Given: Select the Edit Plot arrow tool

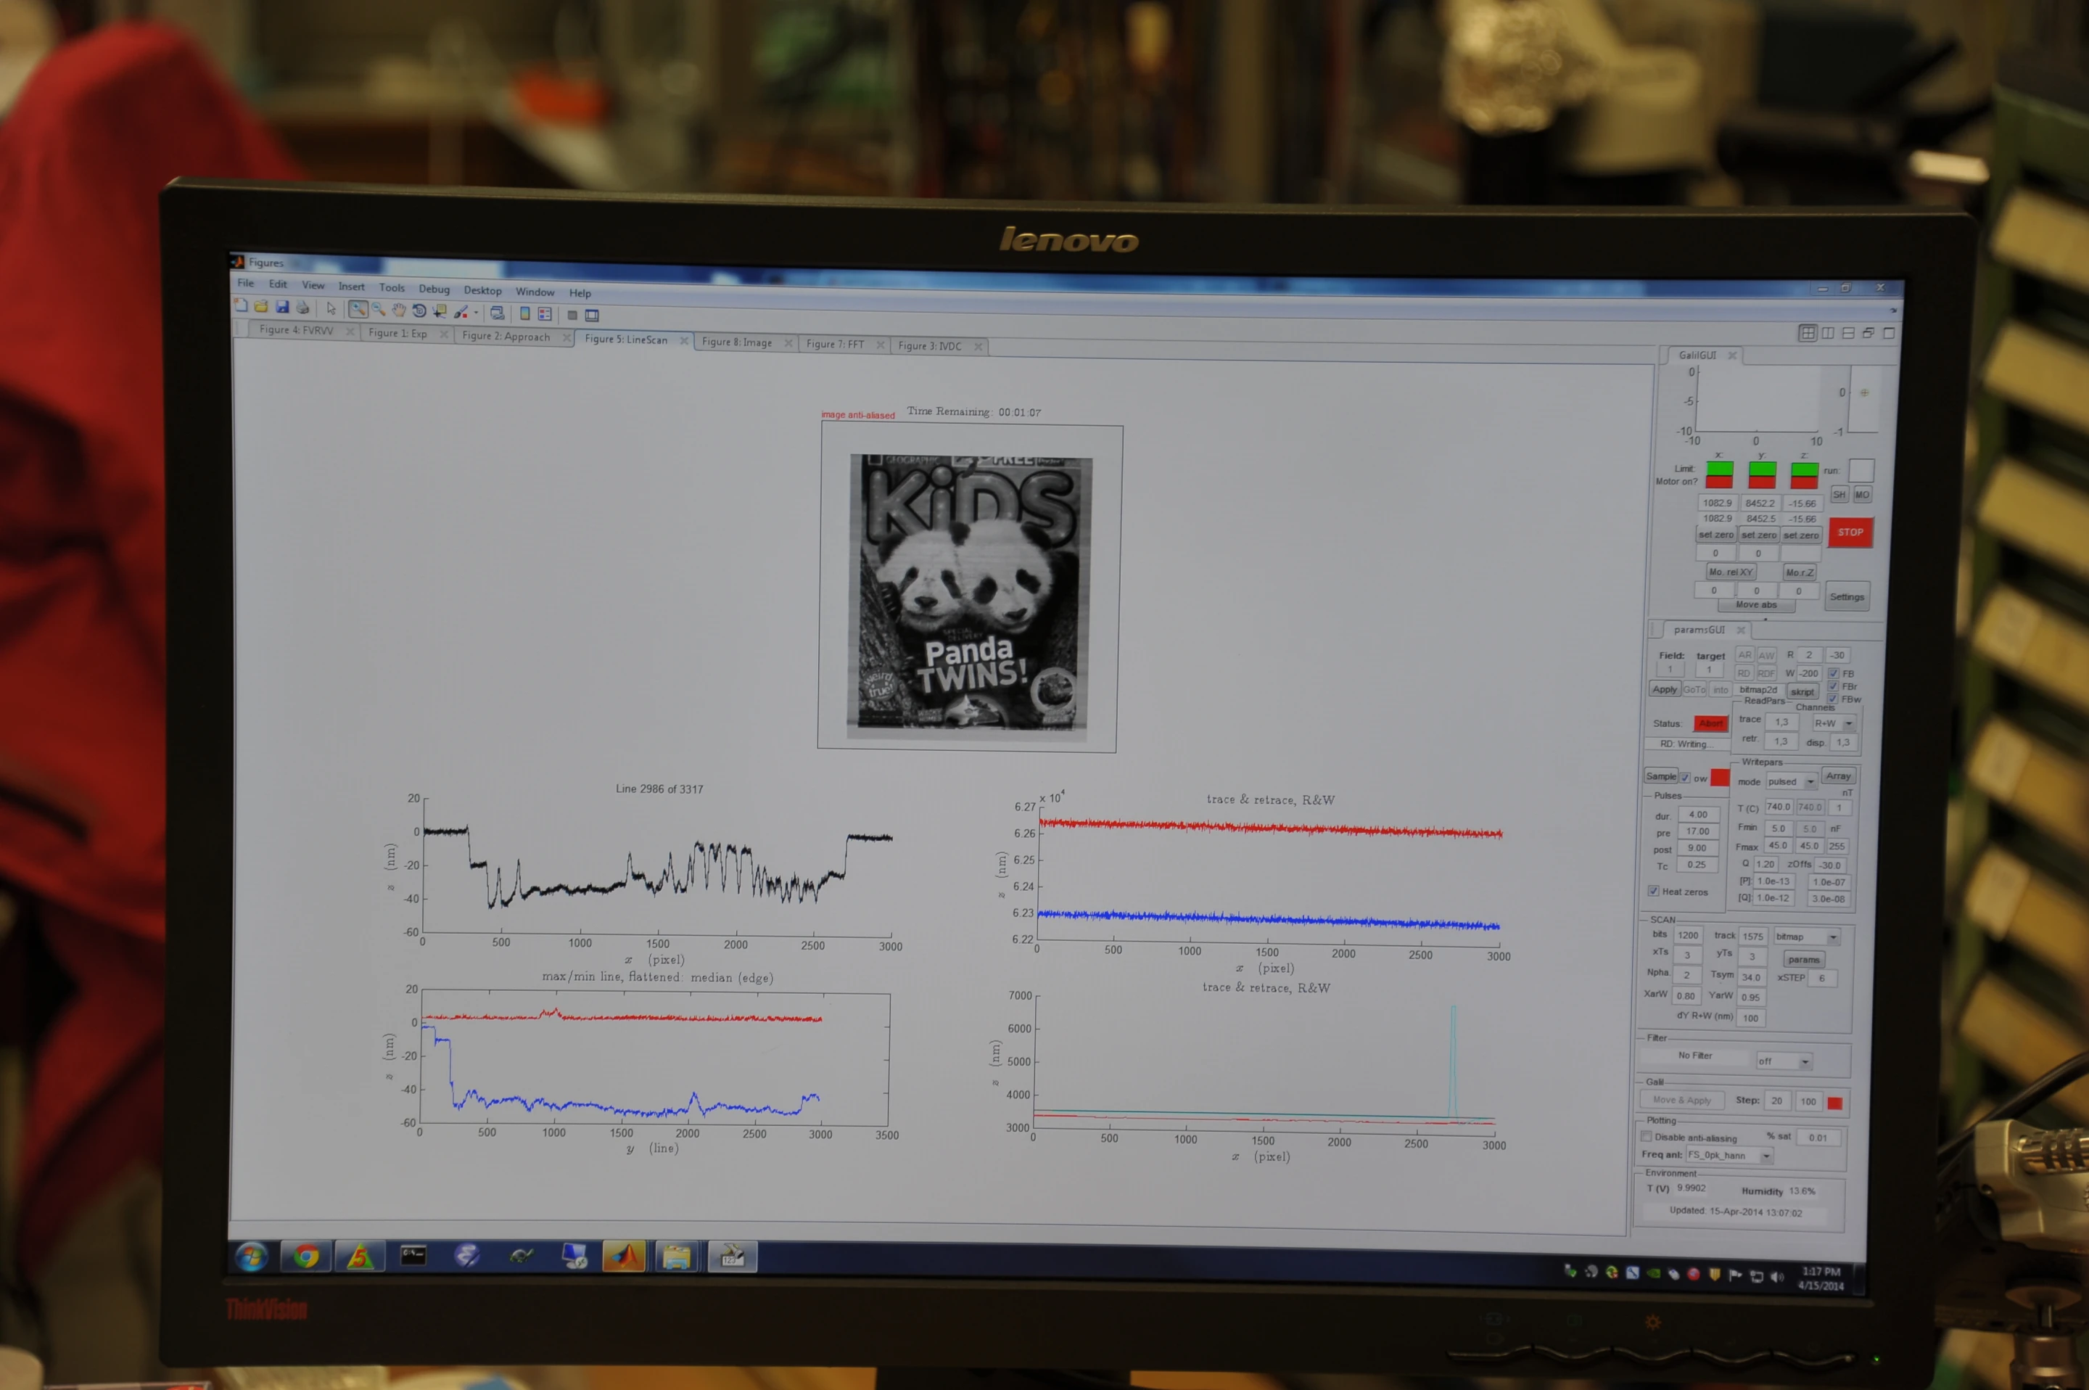Looking at the screenshot, I should pos(331,308).
